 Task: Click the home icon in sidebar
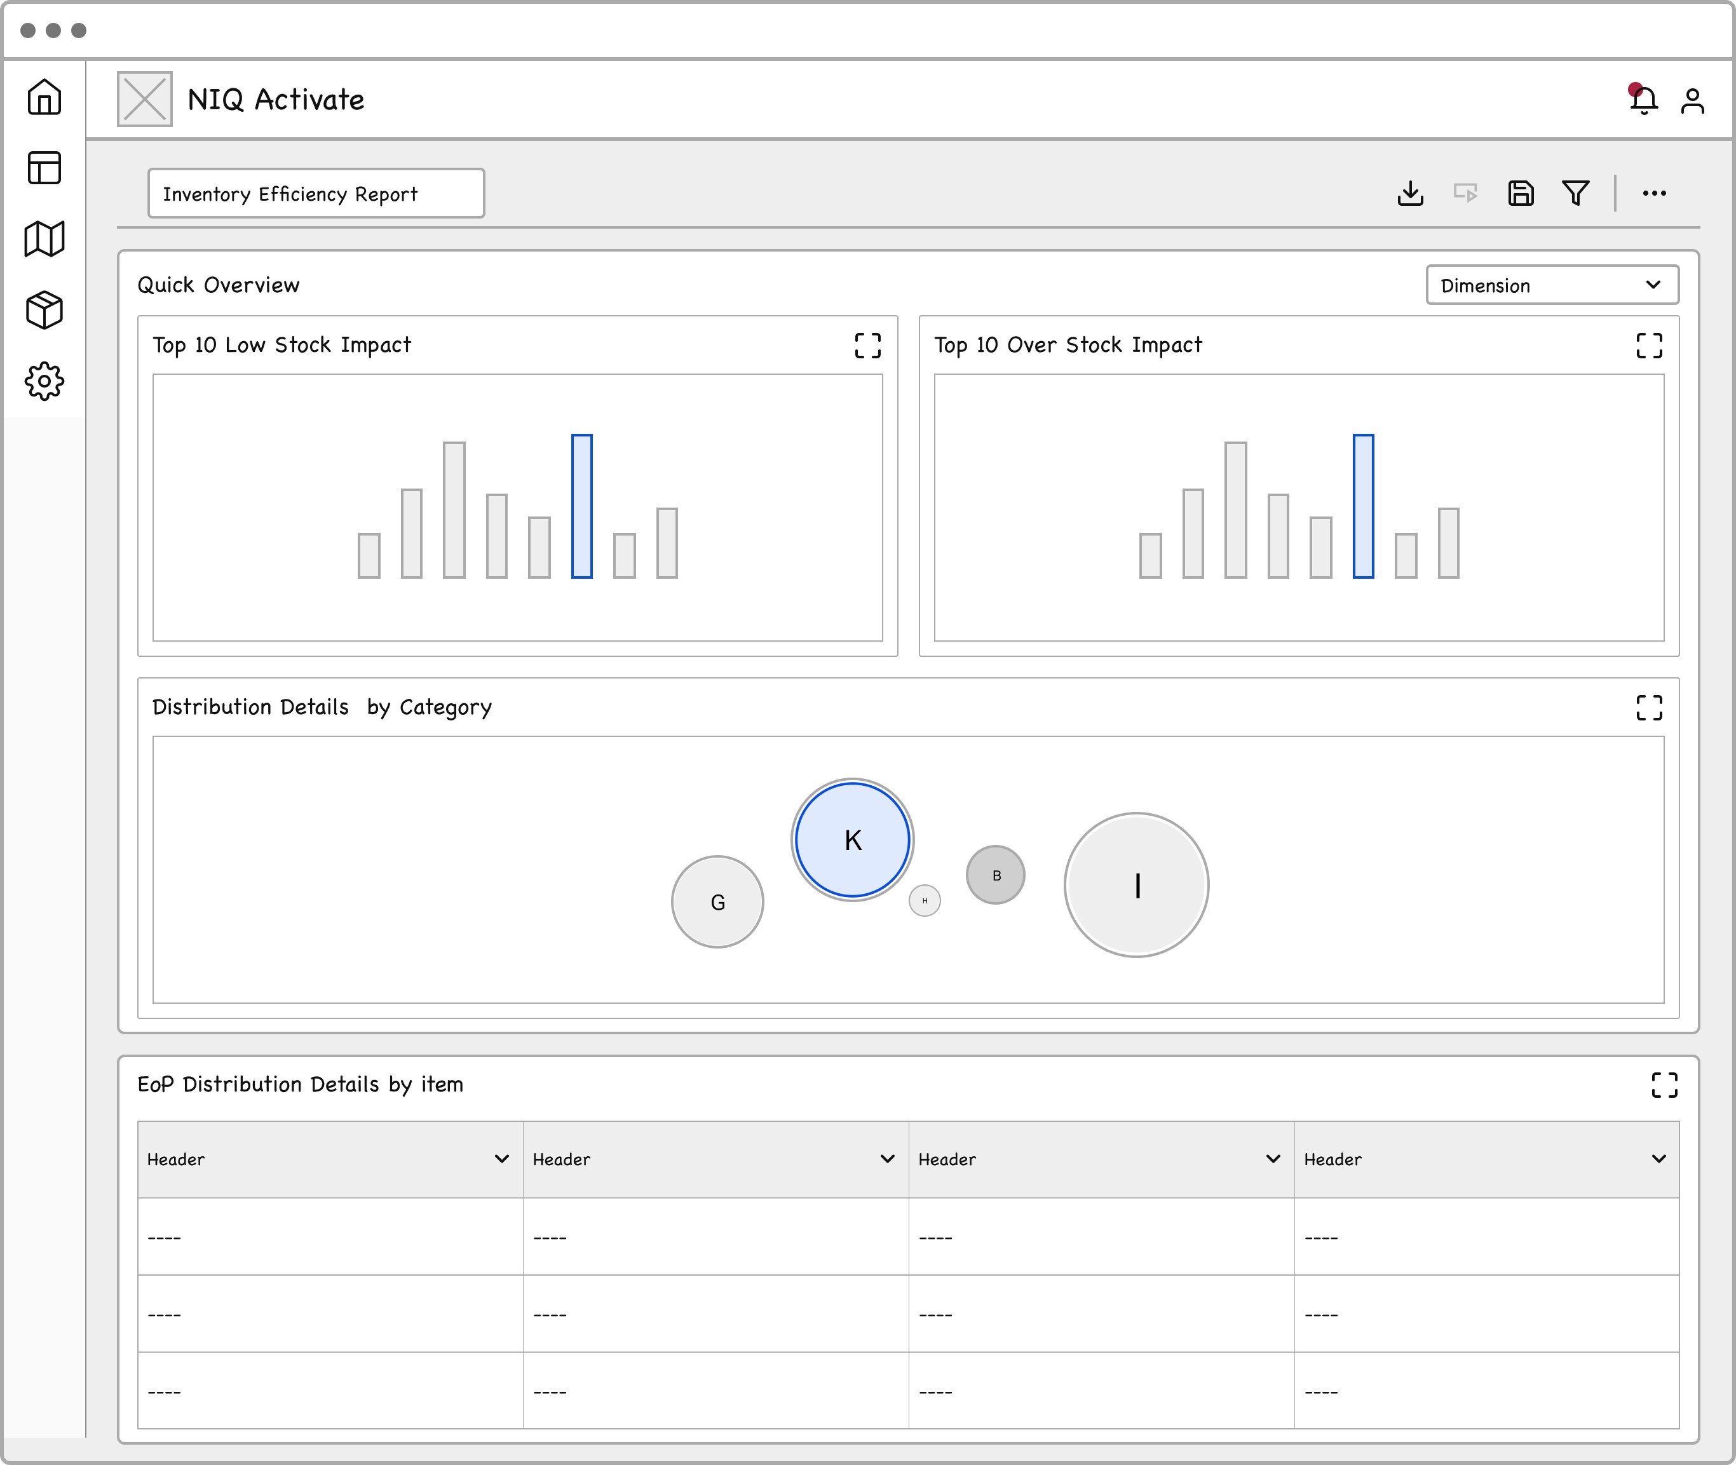coord(44,97)
